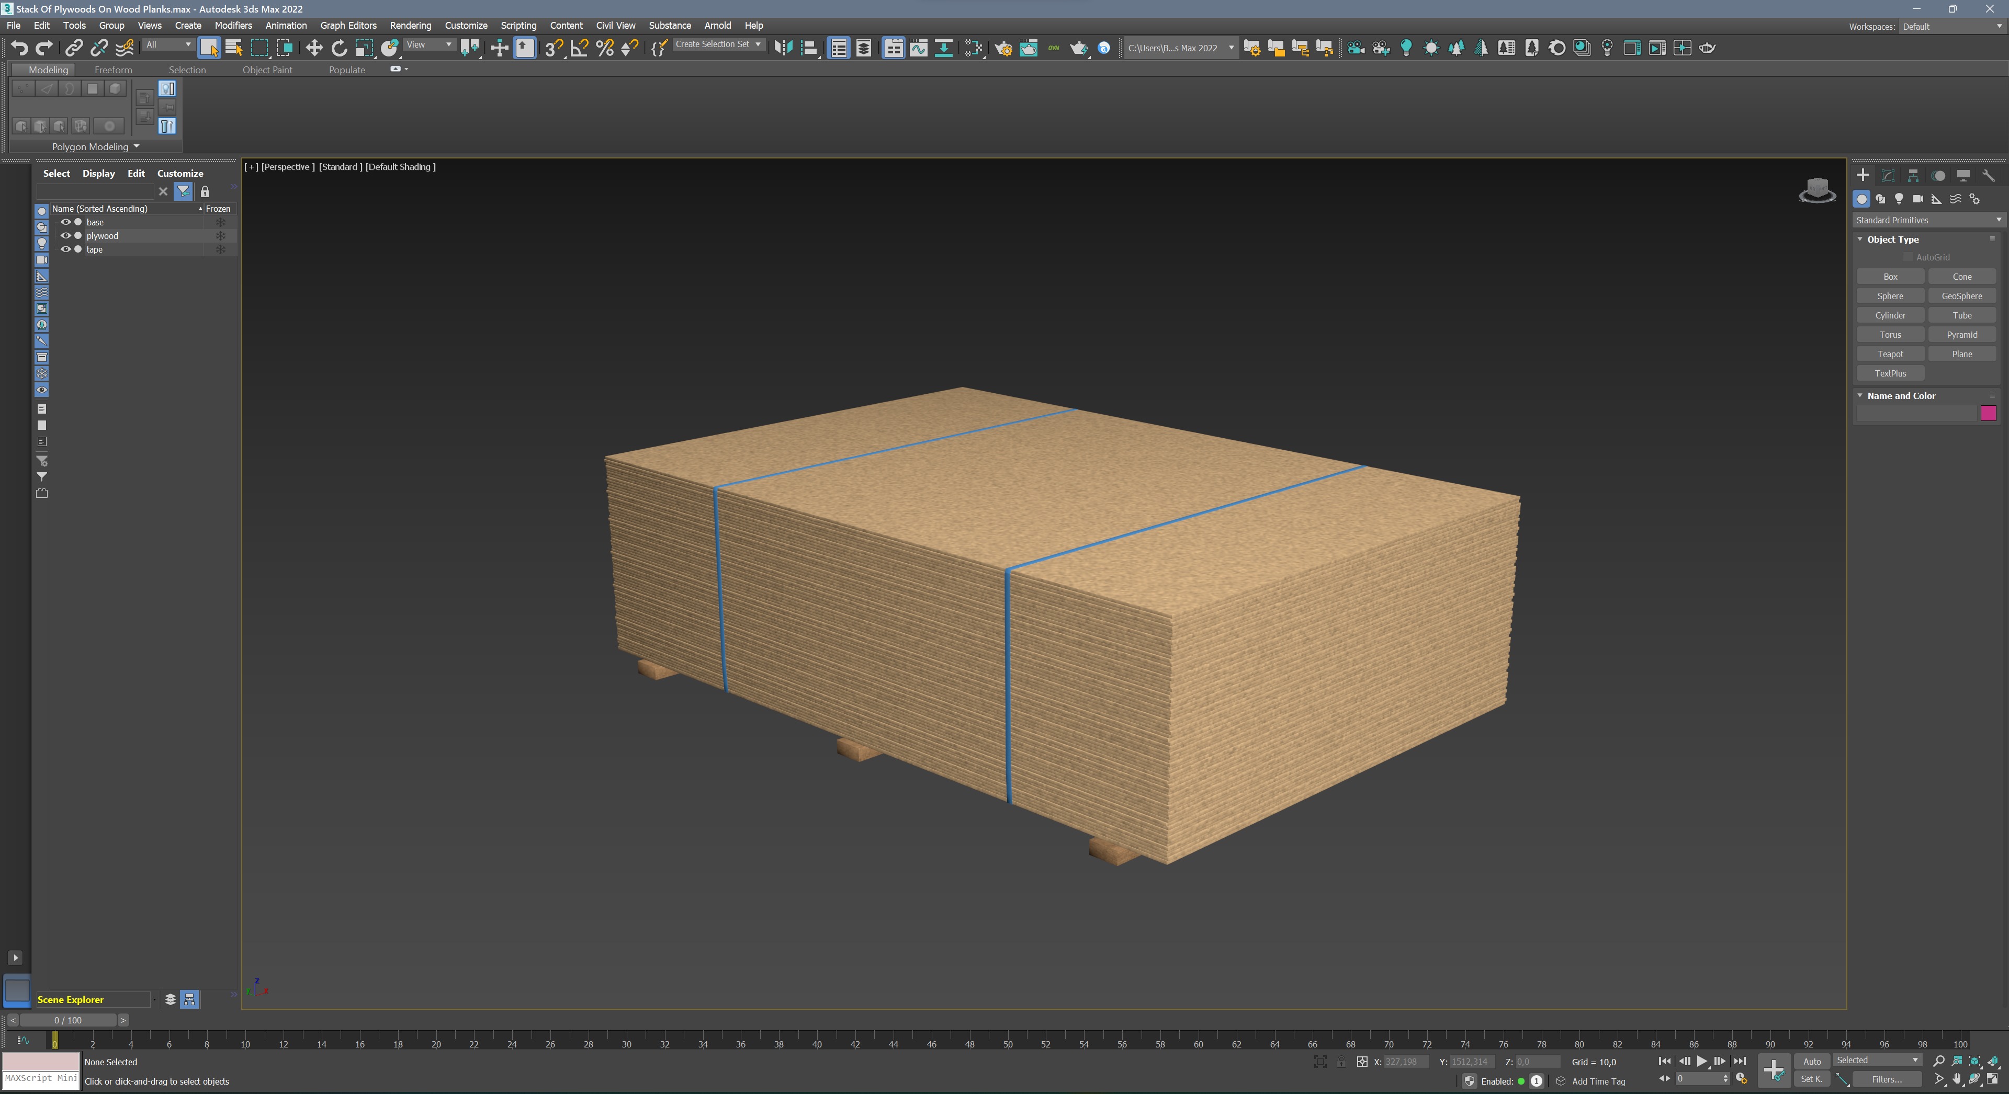Image resolution: width=2009 pixels, height=1094 pixels.
Task: Choose the Select and Rotate tool
Action: (338, 48)
